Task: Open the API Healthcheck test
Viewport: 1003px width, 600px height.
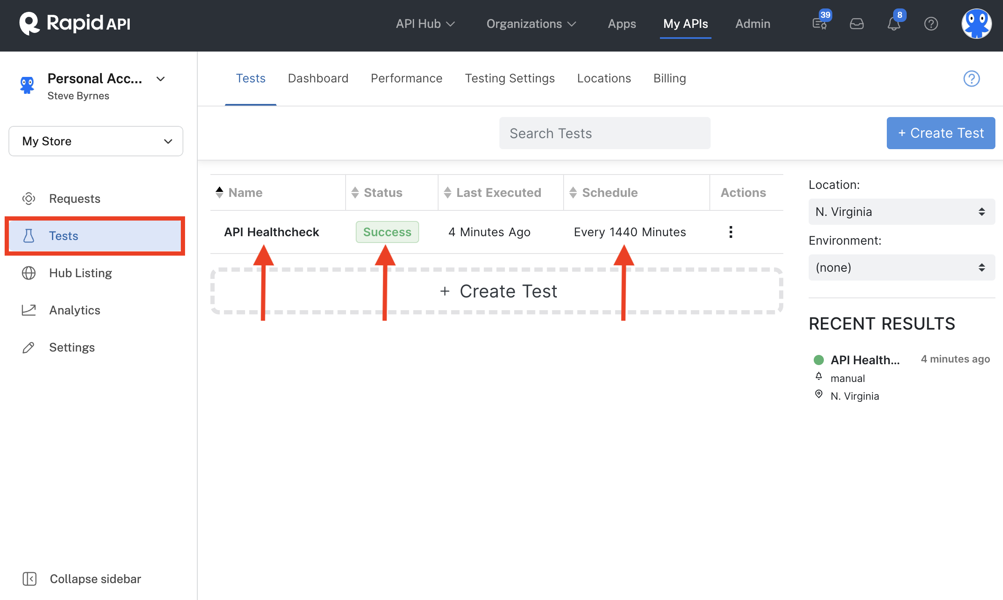Action: (271, 232)
